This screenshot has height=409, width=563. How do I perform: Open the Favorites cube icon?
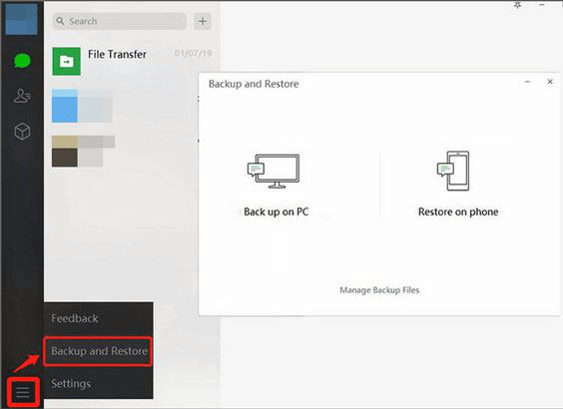[x=22, y=131]
